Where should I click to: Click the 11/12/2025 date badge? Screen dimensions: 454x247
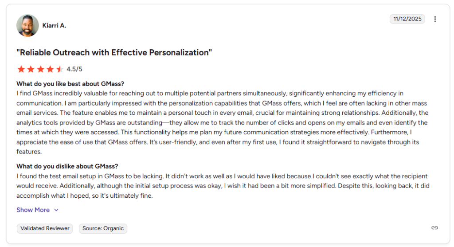point(407,19)
